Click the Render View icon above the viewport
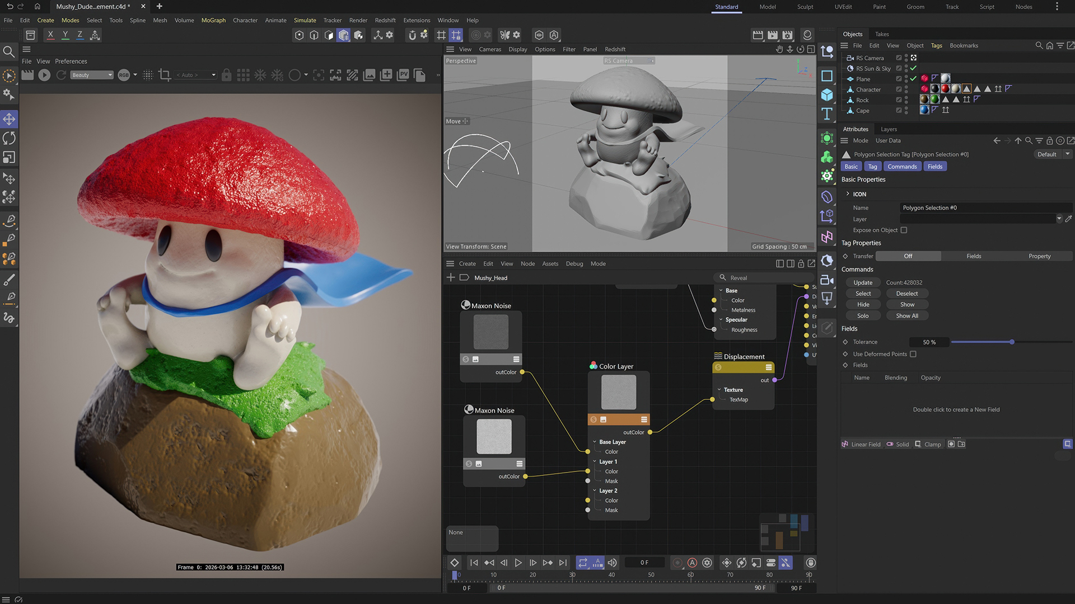Viewport: 1075px width, 604px height. 758,35
